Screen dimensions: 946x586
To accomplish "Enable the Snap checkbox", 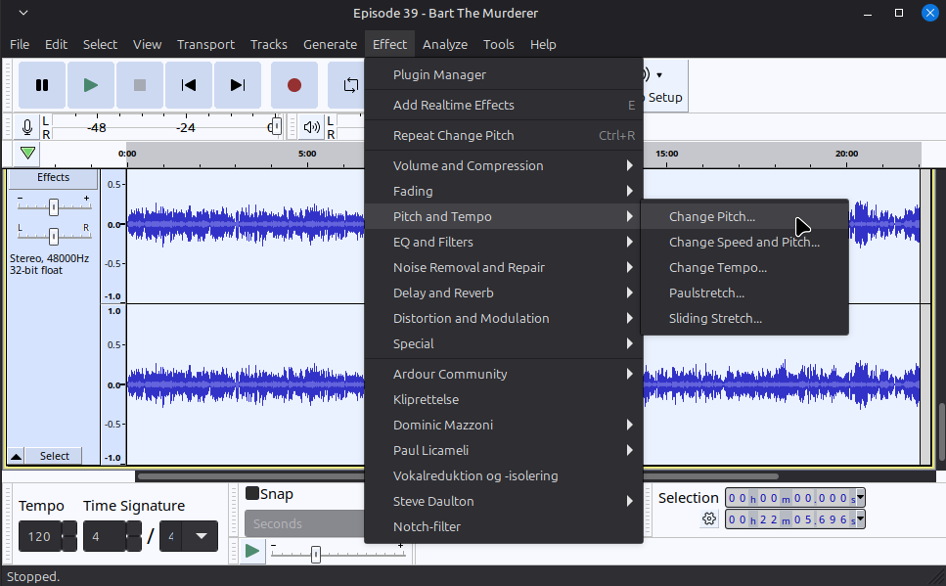I will coord(252,494).
